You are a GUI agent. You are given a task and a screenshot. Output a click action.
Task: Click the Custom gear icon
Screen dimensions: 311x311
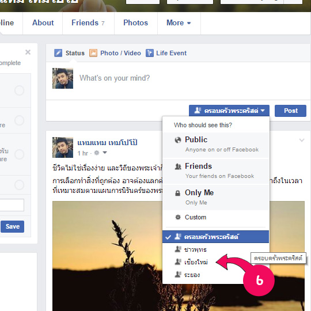(178, 217)
